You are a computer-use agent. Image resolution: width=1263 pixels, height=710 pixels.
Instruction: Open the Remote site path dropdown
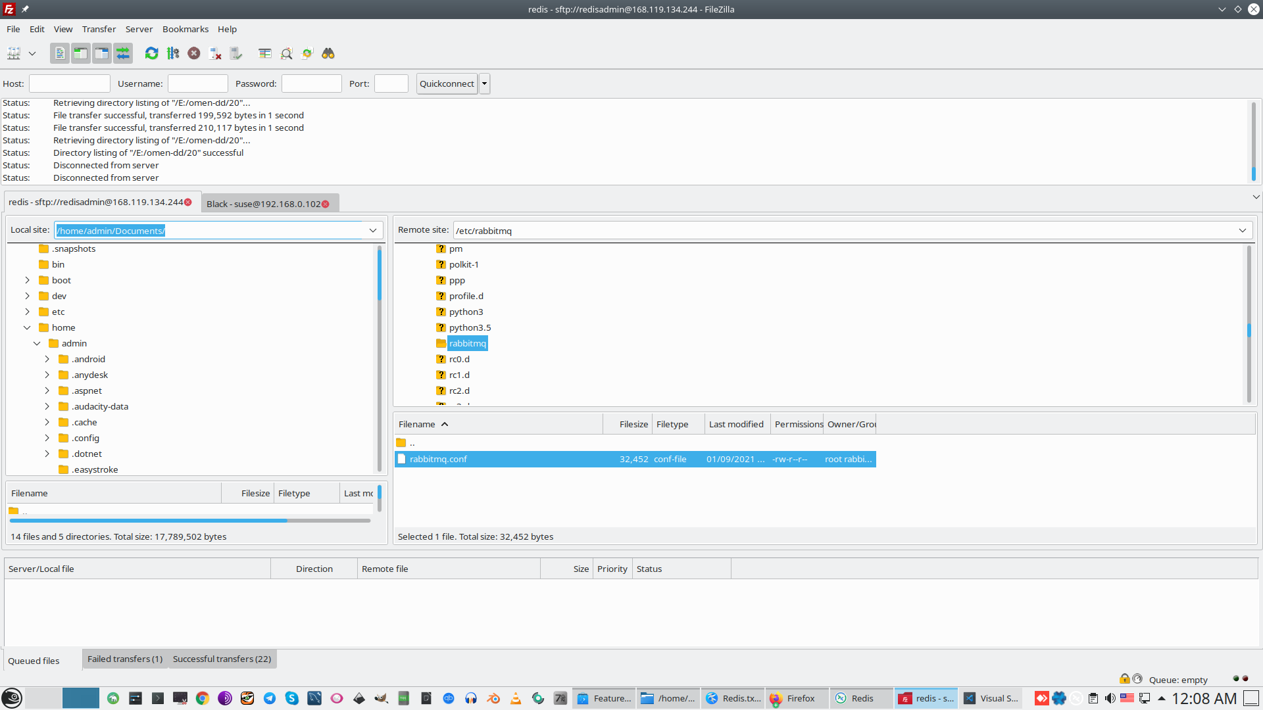1242,230
